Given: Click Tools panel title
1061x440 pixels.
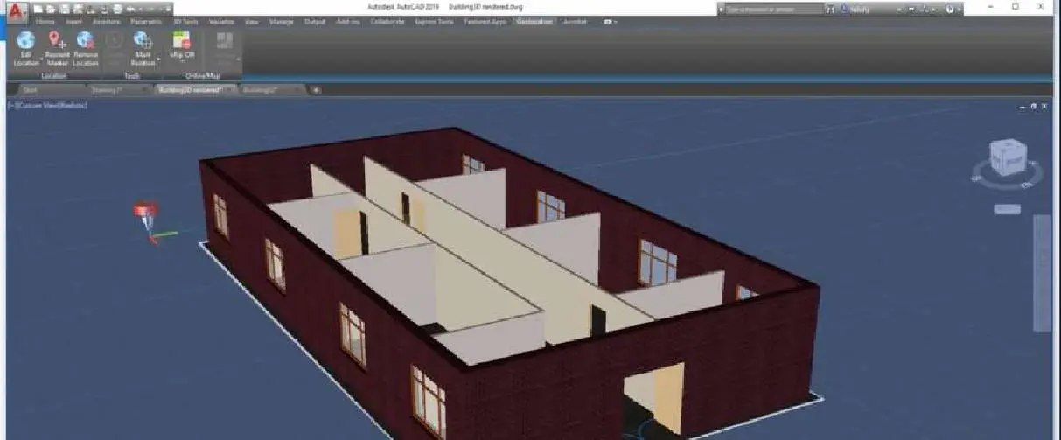Looking at the screenshot, I should 131,76.
